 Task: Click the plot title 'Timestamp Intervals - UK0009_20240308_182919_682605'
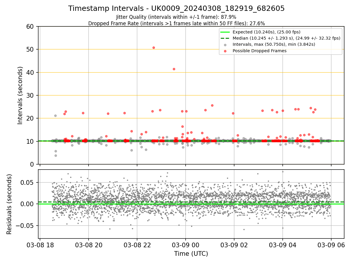[x=176, y=9]
